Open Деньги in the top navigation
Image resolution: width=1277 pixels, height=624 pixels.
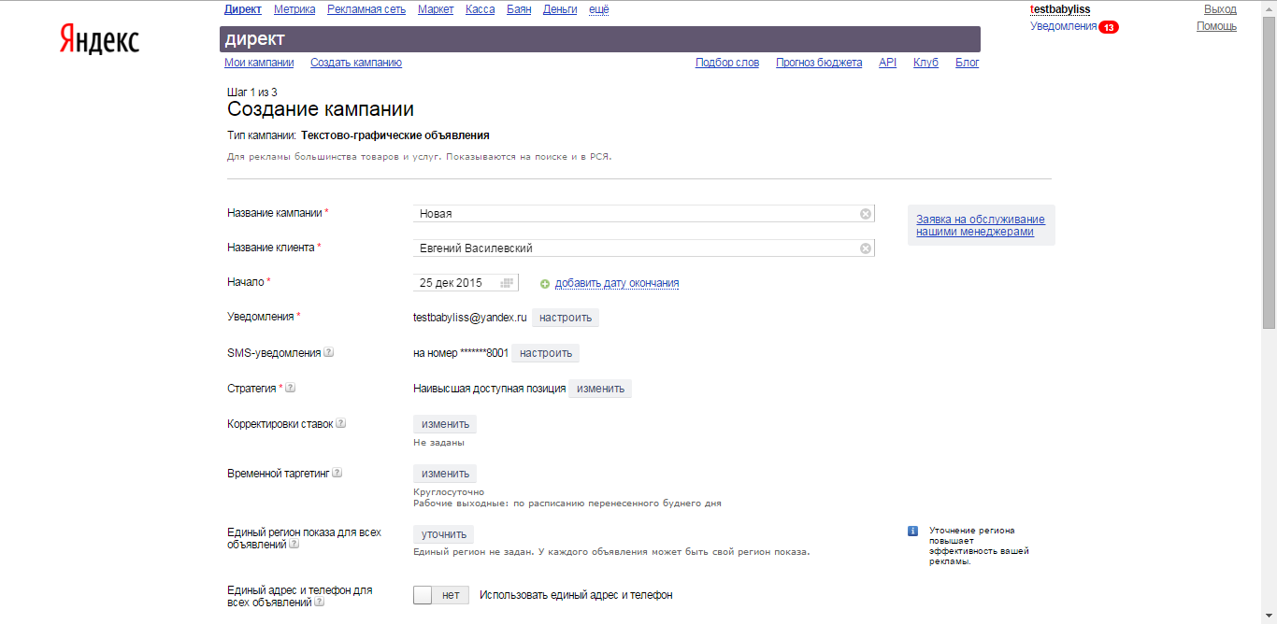[x=560, y=9]
